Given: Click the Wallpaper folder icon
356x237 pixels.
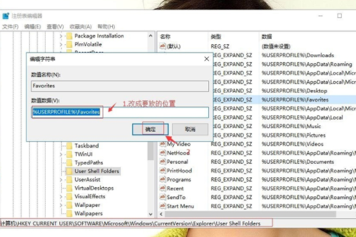Looking at the screenshot, I should [x=69, y=205].
